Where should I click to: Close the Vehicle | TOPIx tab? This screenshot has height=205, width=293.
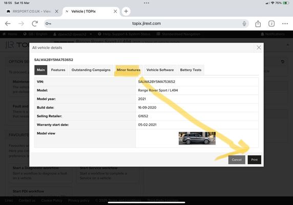(115, 11)
